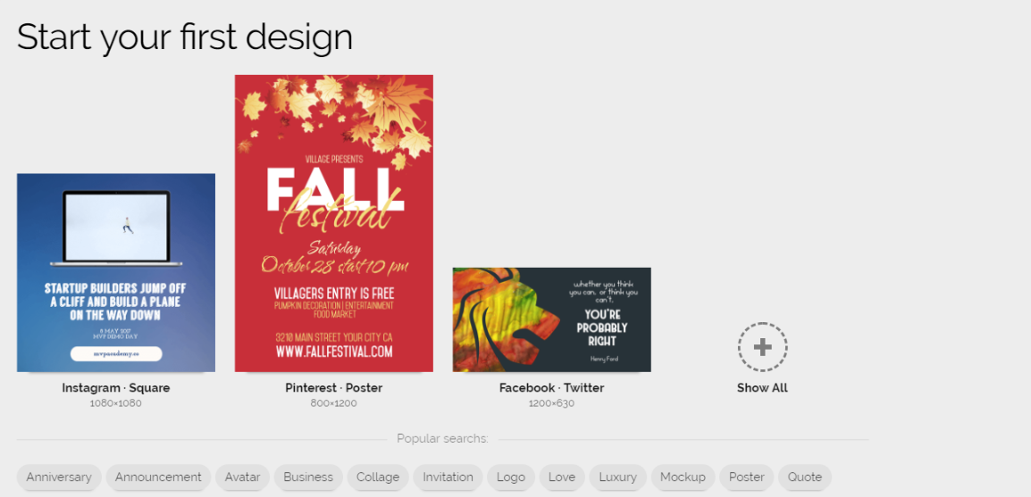Open the Mockup search tag

click(683, 477)
